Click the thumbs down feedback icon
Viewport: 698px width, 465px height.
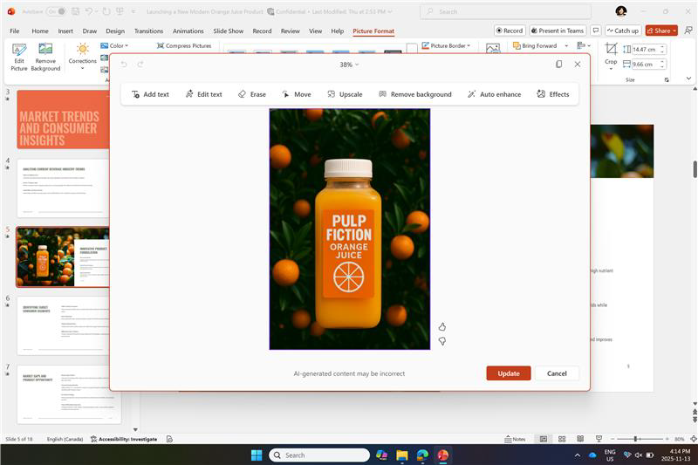(x=442, y=341)
